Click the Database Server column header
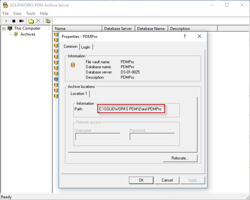250x200 pixels. pos(118,28)
